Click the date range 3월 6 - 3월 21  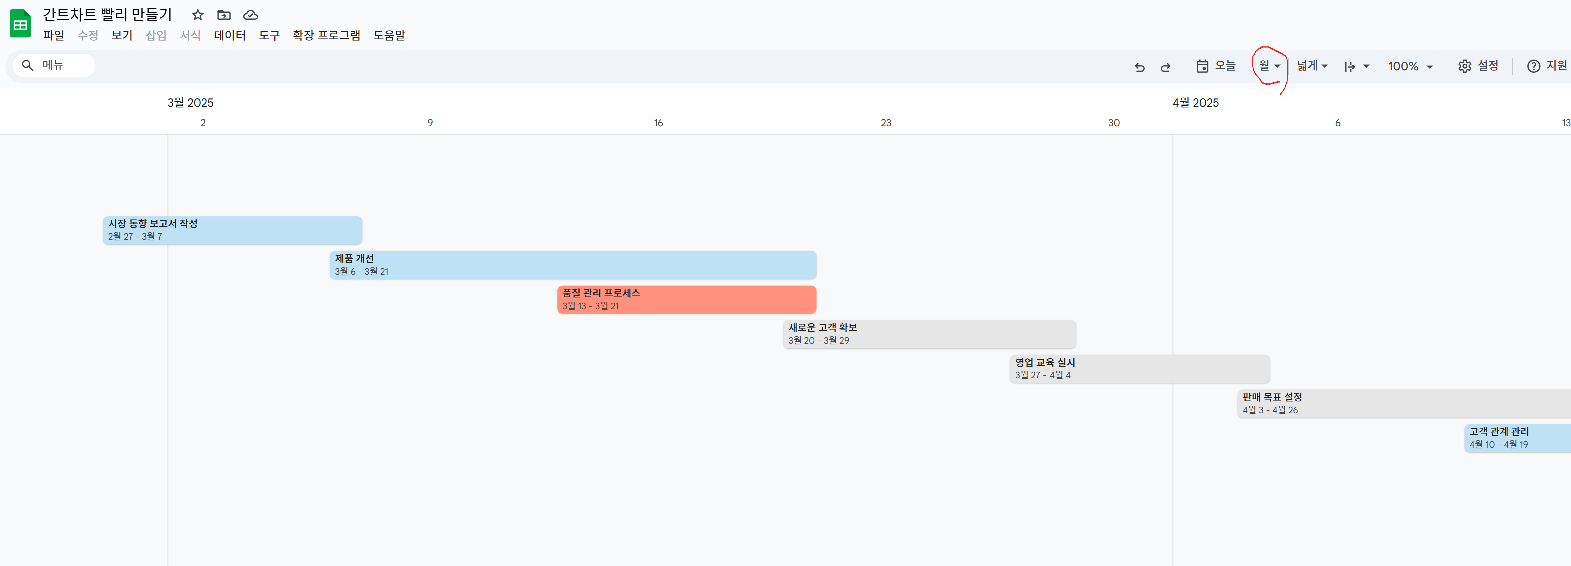(362, 271)
